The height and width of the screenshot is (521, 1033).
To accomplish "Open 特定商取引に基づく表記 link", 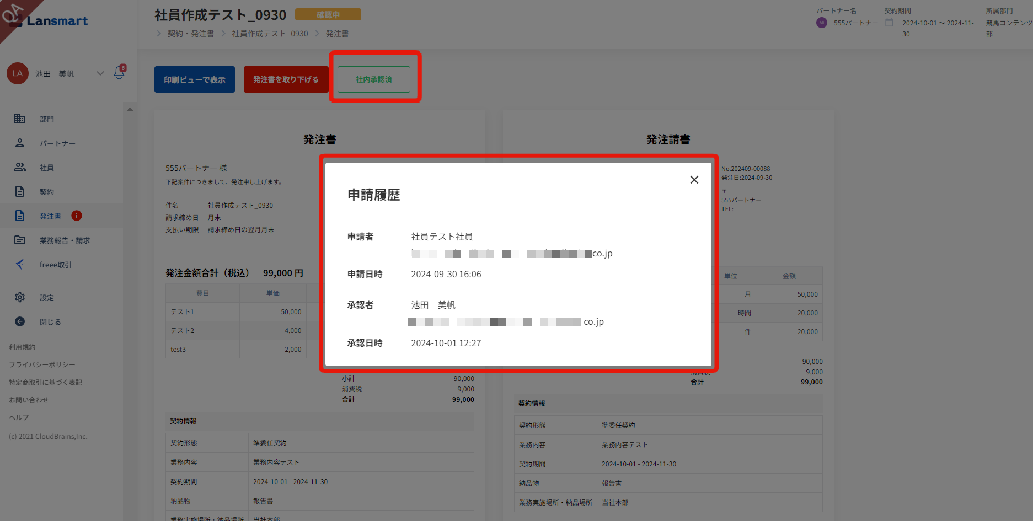I will pyautogui.click(x=45, y=383).
